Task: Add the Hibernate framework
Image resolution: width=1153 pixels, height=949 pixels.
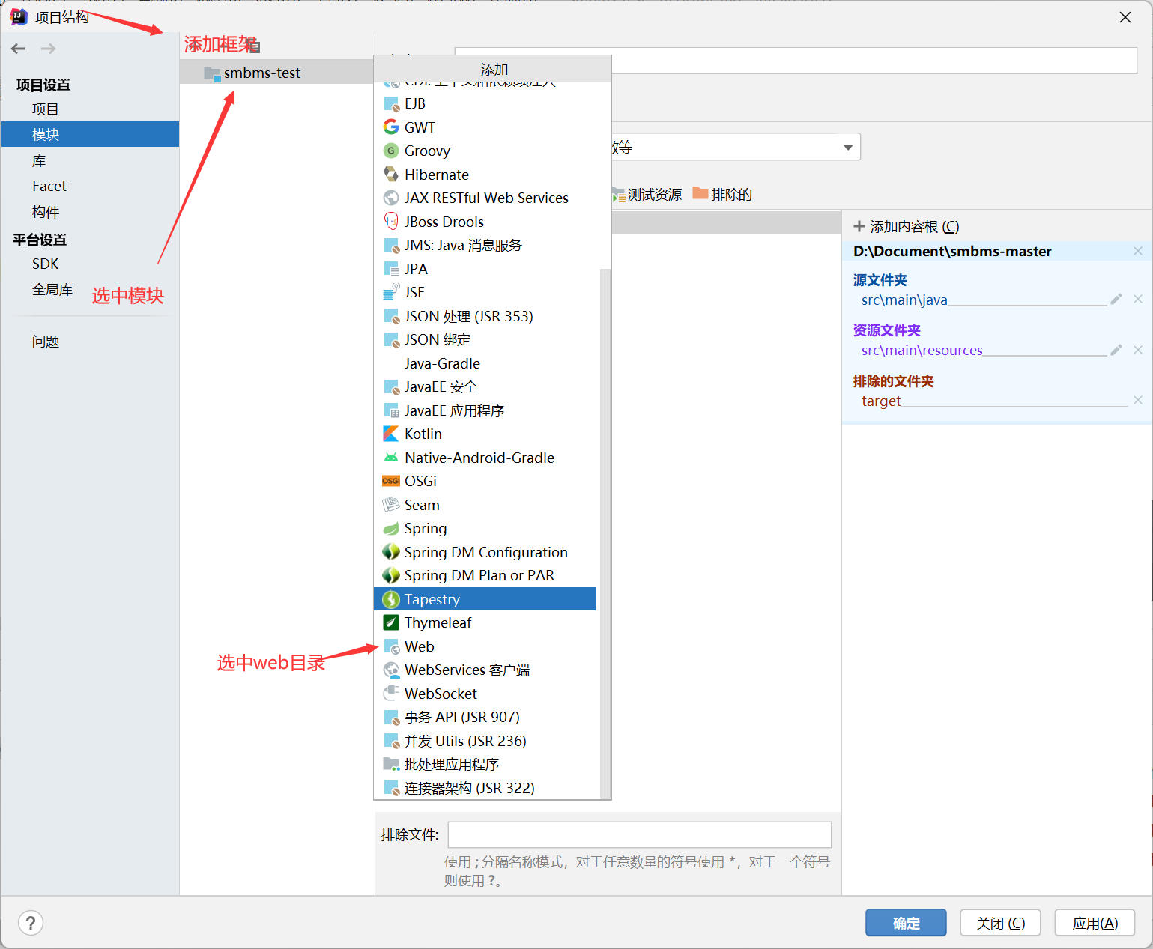Action: click(x=485, y=175)
